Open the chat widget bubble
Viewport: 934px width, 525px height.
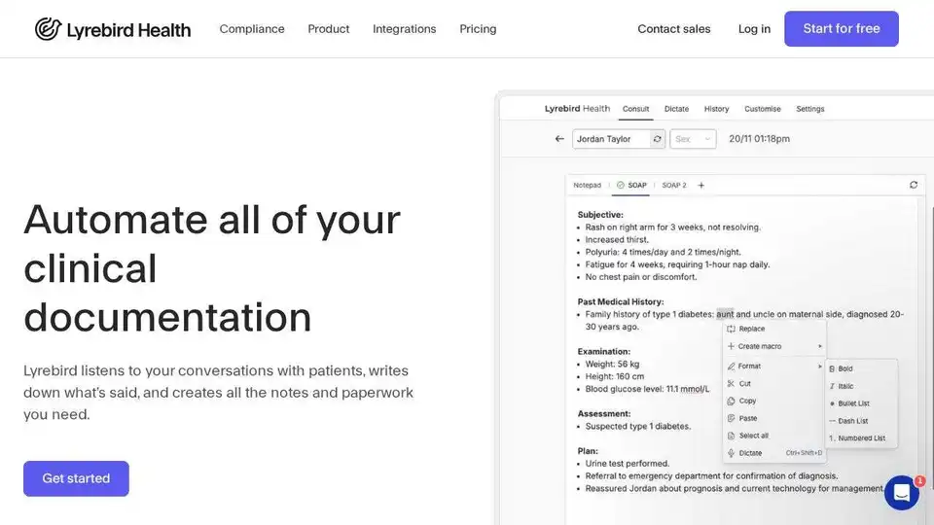[x=901, y=493]
